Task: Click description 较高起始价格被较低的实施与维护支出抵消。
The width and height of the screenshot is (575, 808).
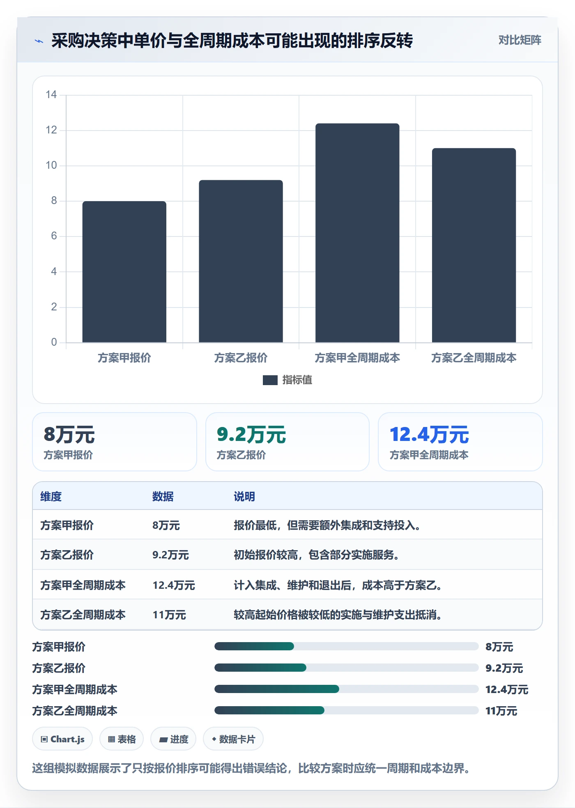Action: pos(338,615)
